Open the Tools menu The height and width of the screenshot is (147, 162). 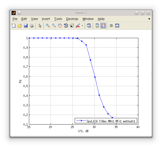pos(58,19)
